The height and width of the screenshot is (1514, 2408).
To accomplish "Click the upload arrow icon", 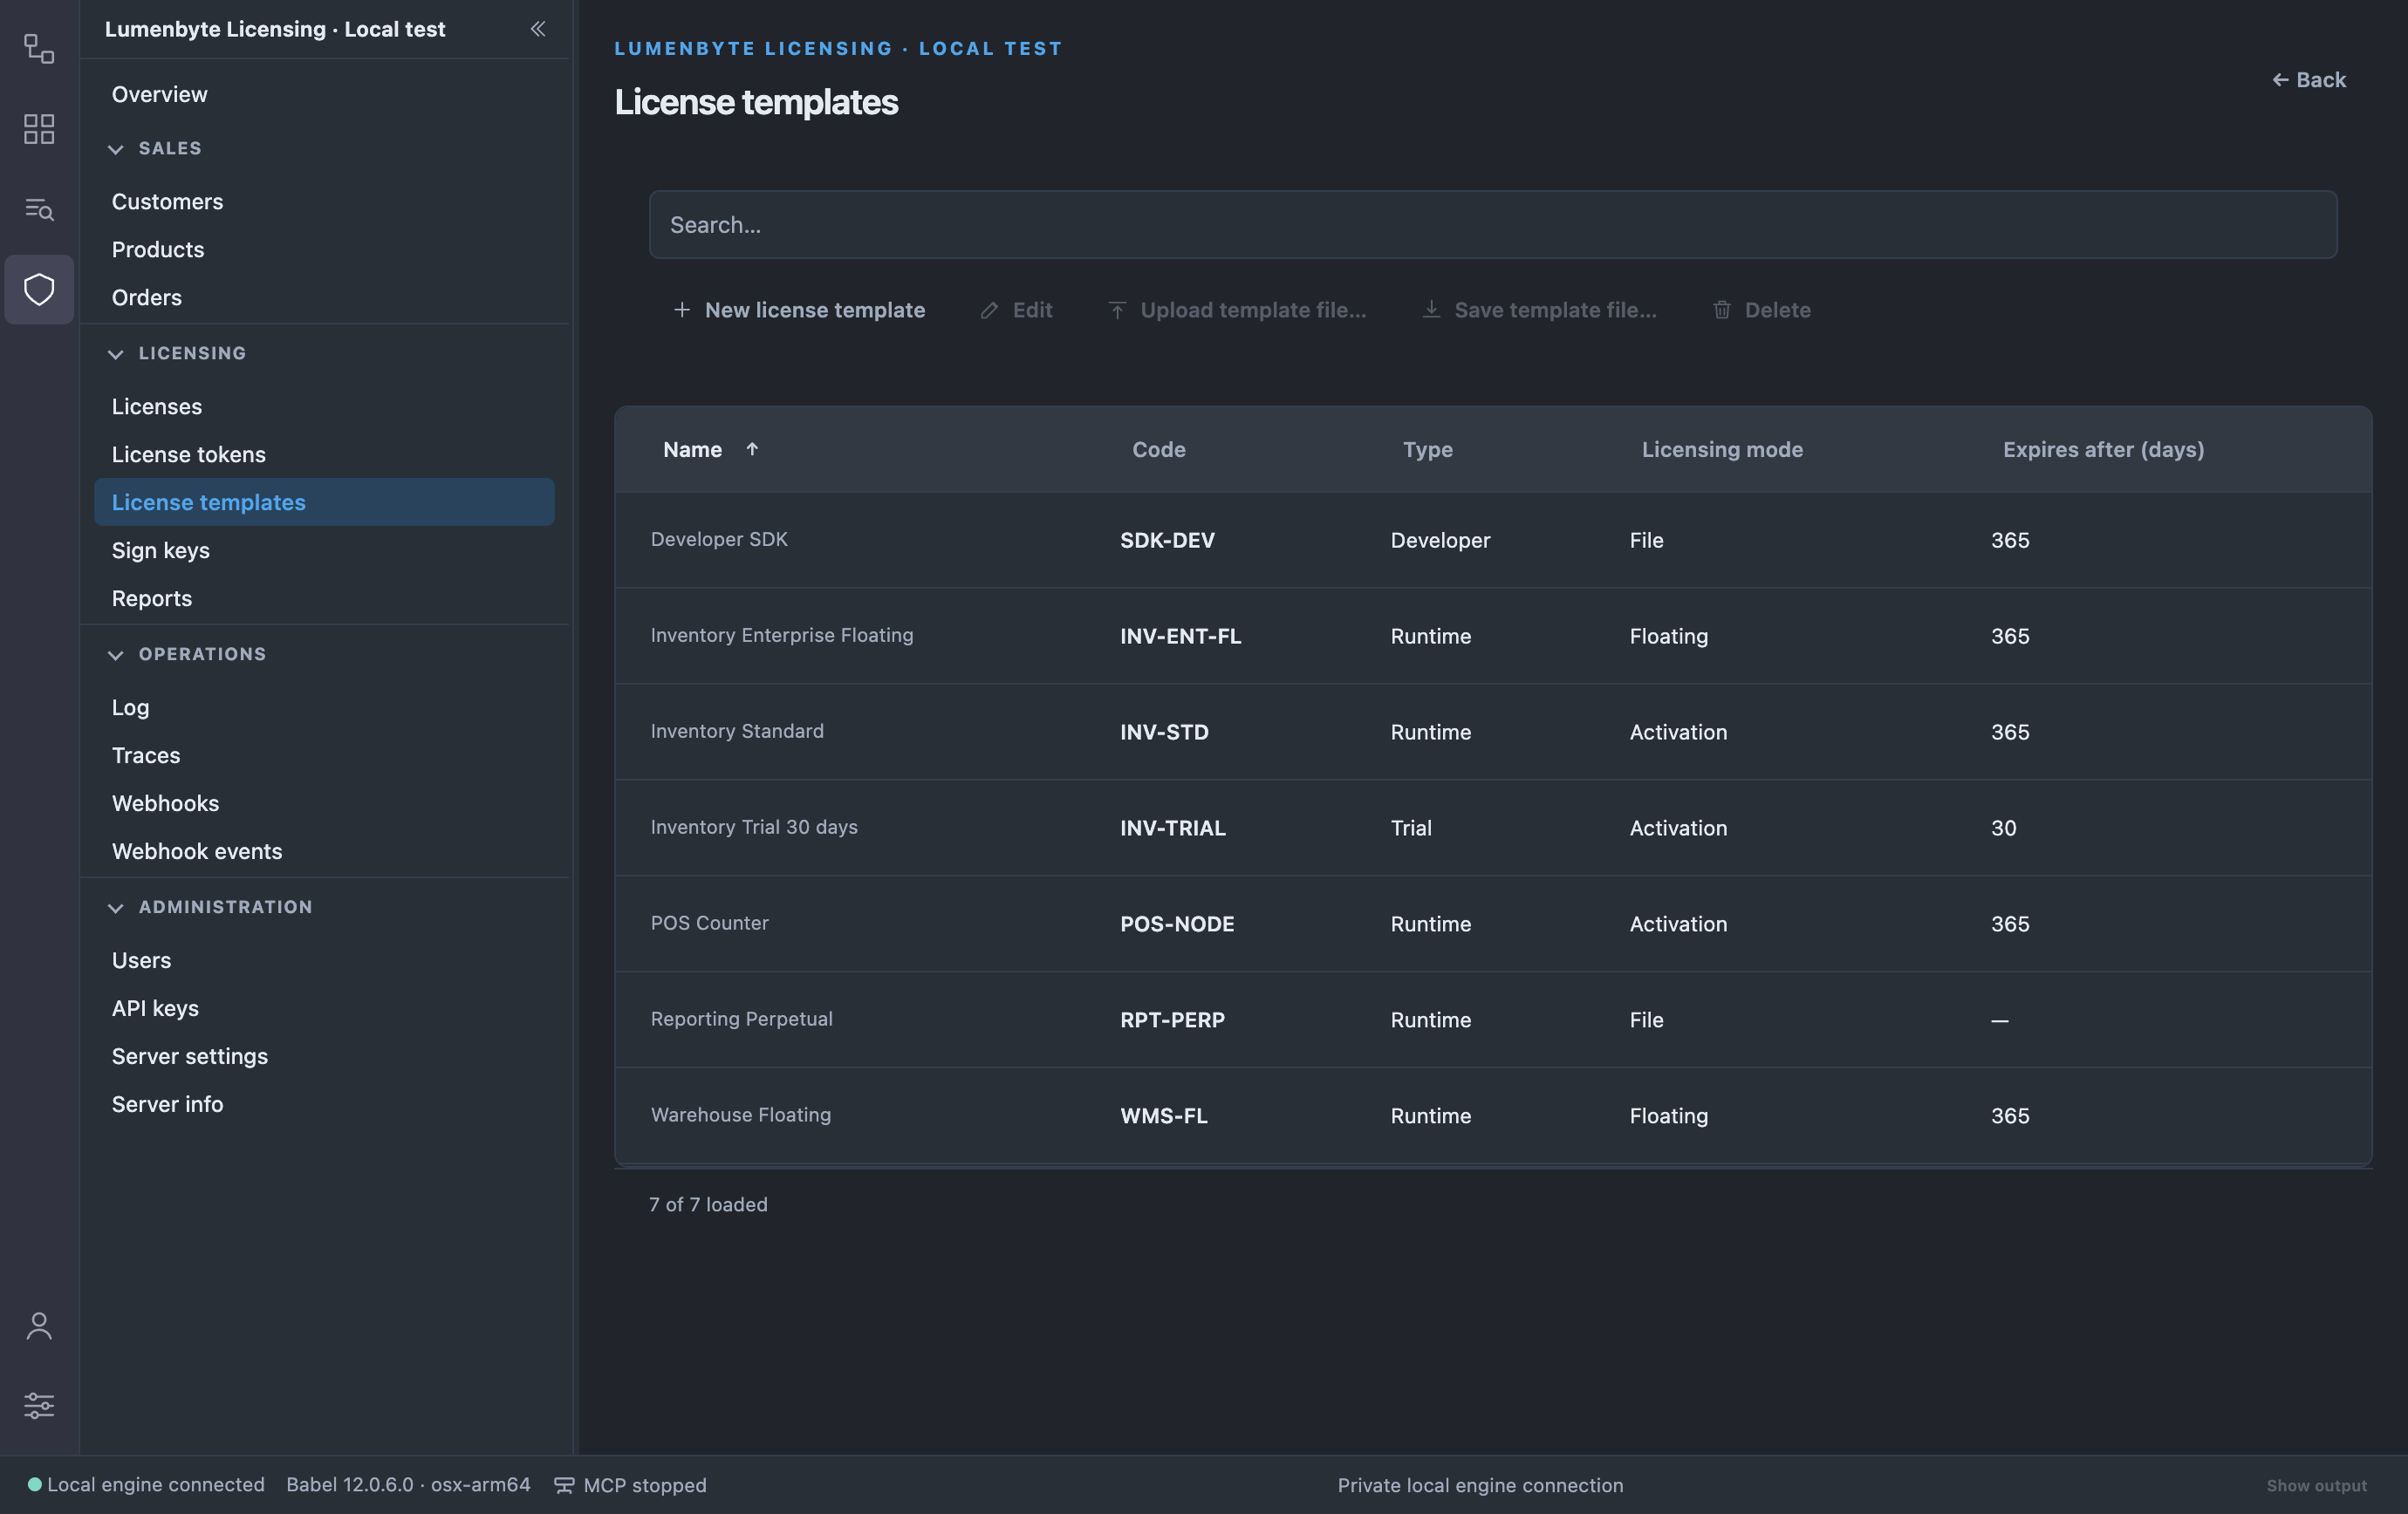I will 1117,310.
